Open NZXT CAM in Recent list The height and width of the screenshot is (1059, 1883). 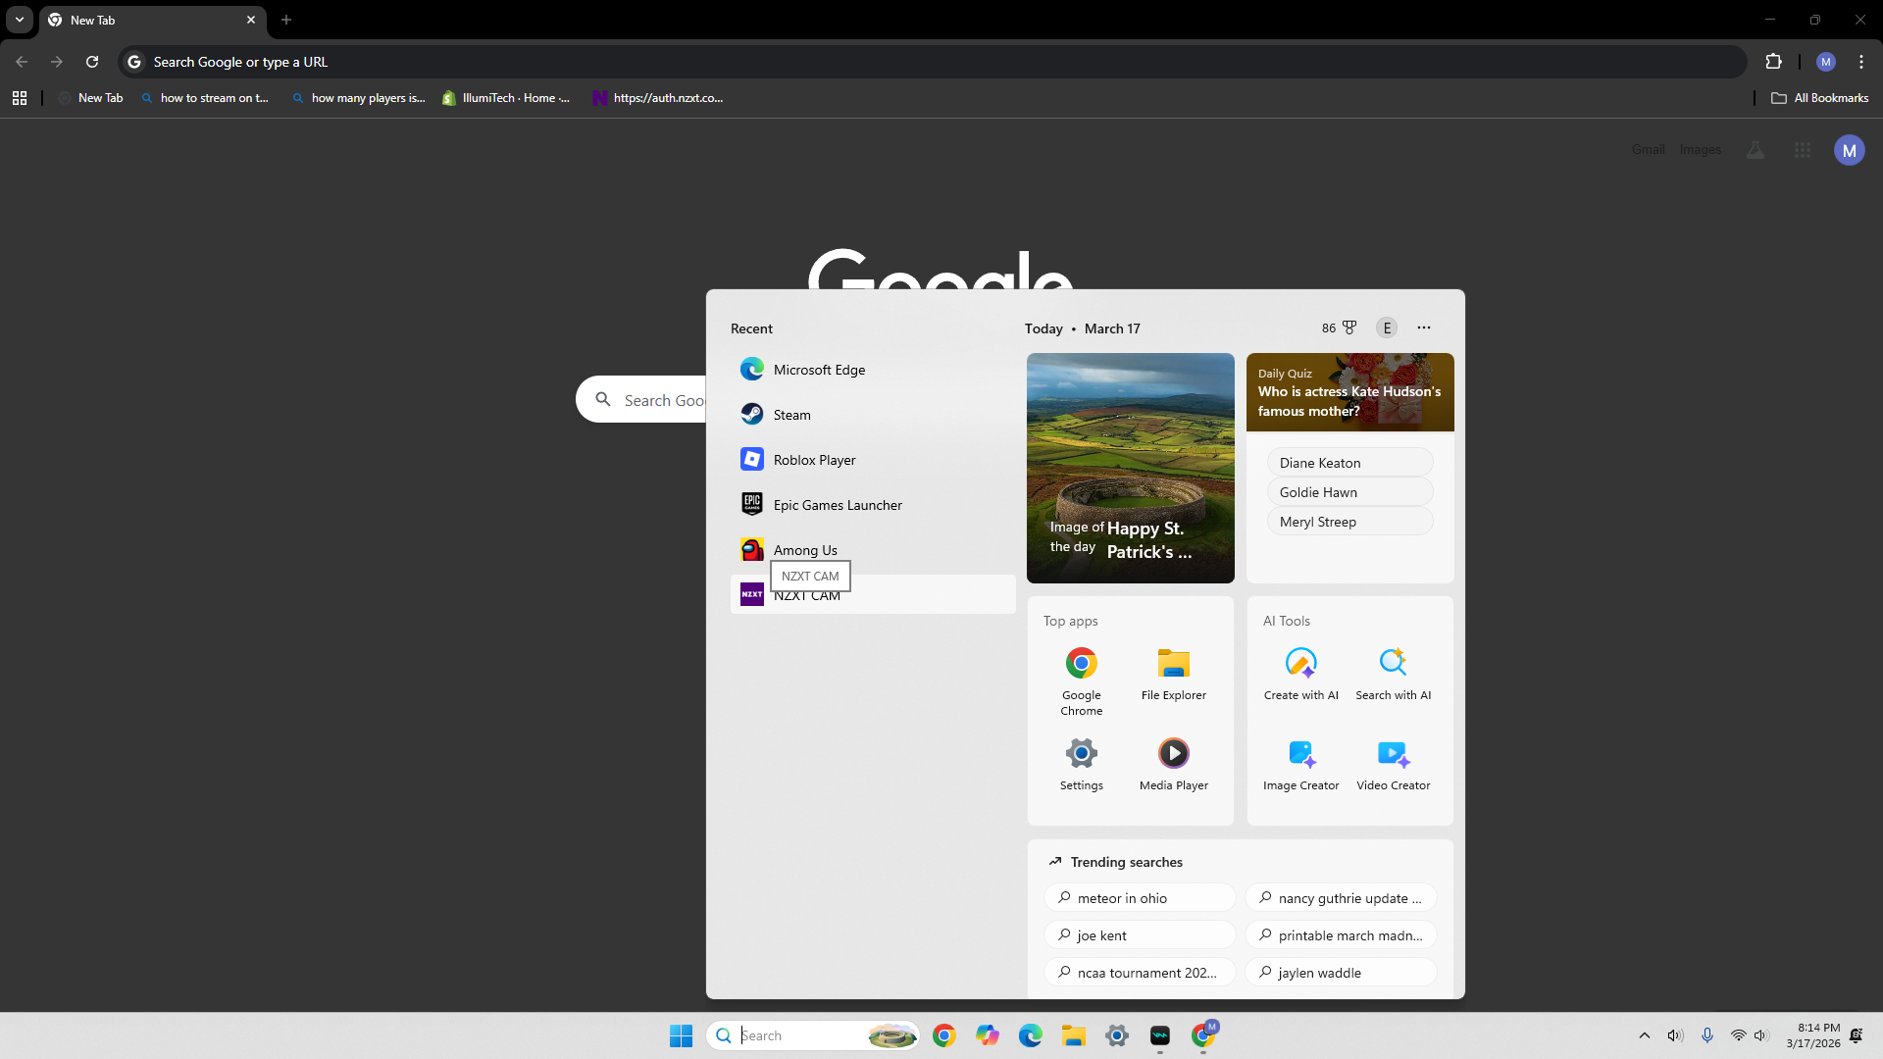point(873,595)
